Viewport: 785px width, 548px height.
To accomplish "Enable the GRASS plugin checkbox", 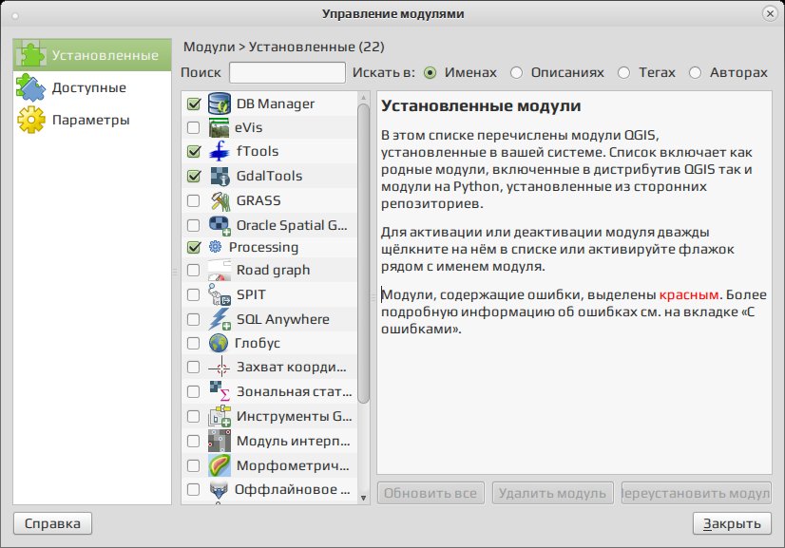I will 193,200.
